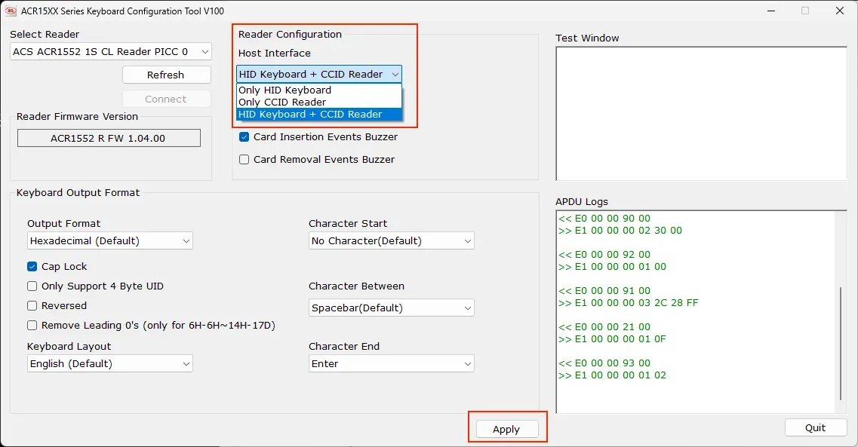Quit the configuration tool

click(815, 427)
